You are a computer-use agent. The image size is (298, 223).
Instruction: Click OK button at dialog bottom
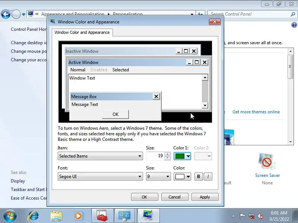(x=145, y=197)
